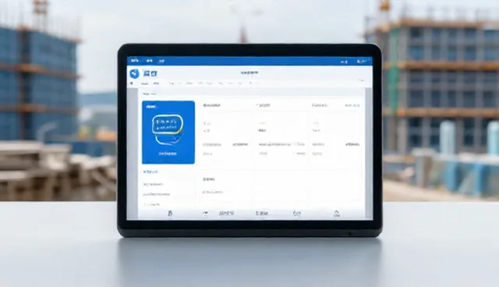Select the large blue speech-bubble card
This screenshot has width=499, height=287.
[168, 133]
